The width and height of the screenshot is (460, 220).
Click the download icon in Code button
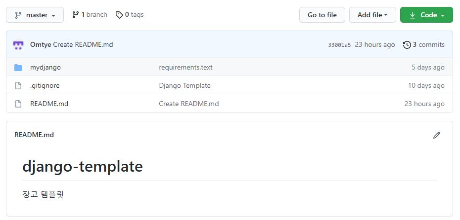pyautogui.click(x=413, y=15)
